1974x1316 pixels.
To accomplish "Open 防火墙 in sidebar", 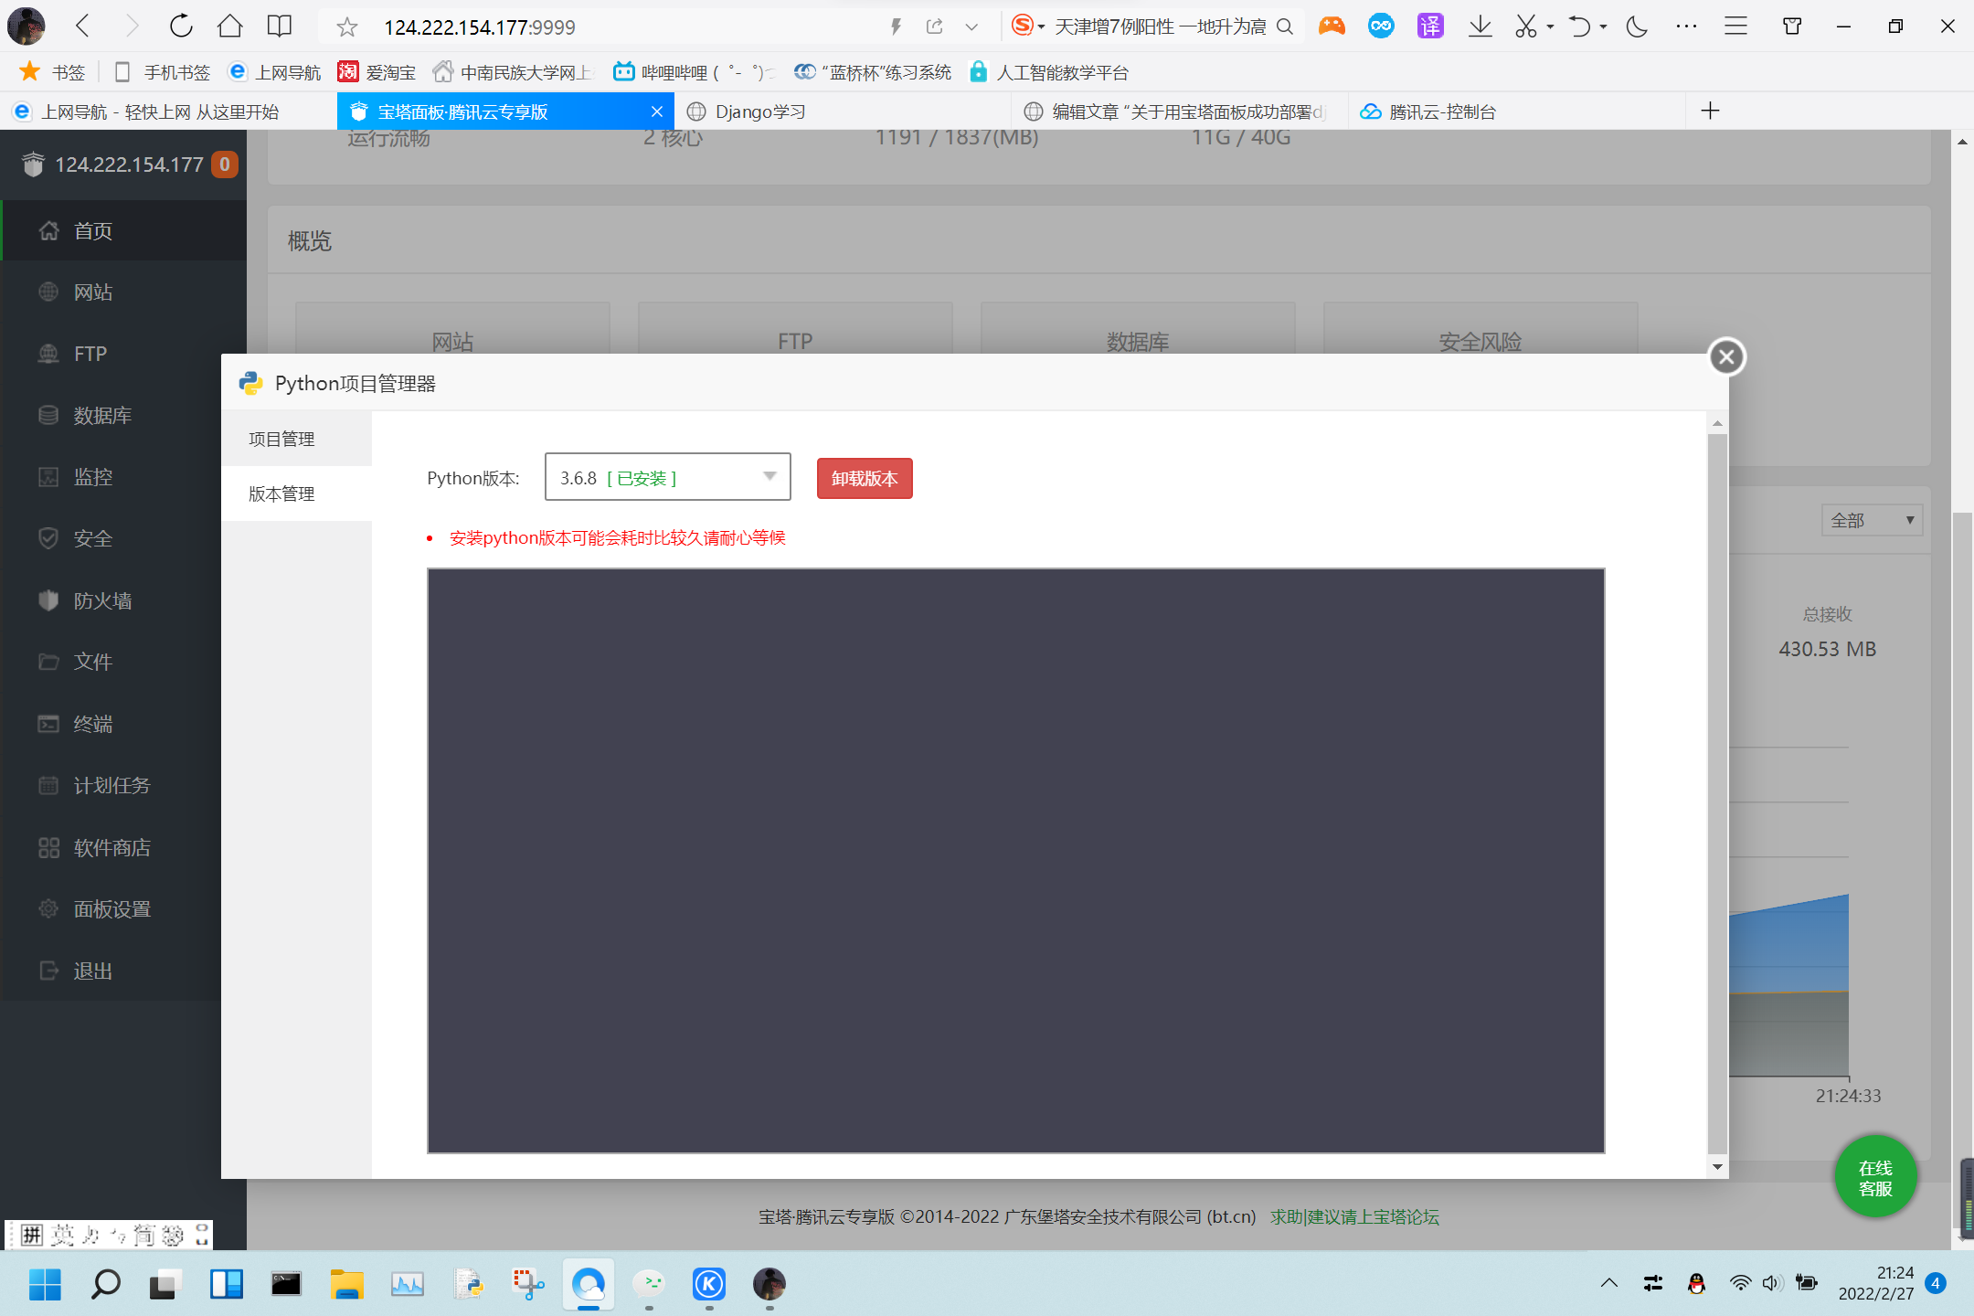I will [112, 600].
